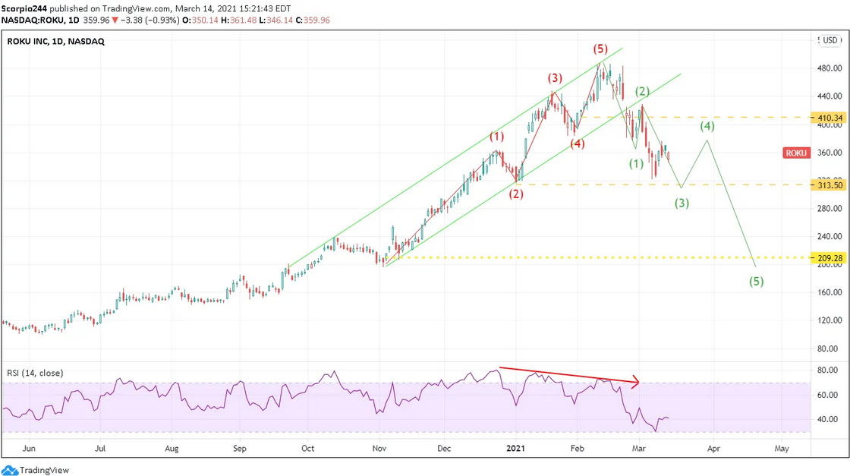850x476 pixels.
Task: Click the red wave (3) label
Action: pyautogui.click(x=555, y=78)
